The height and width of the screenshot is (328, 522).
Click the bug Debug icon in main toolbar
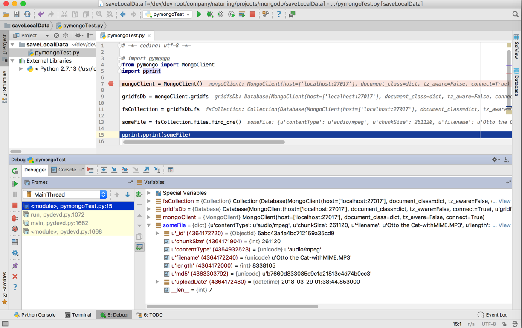tap(210, 14)
